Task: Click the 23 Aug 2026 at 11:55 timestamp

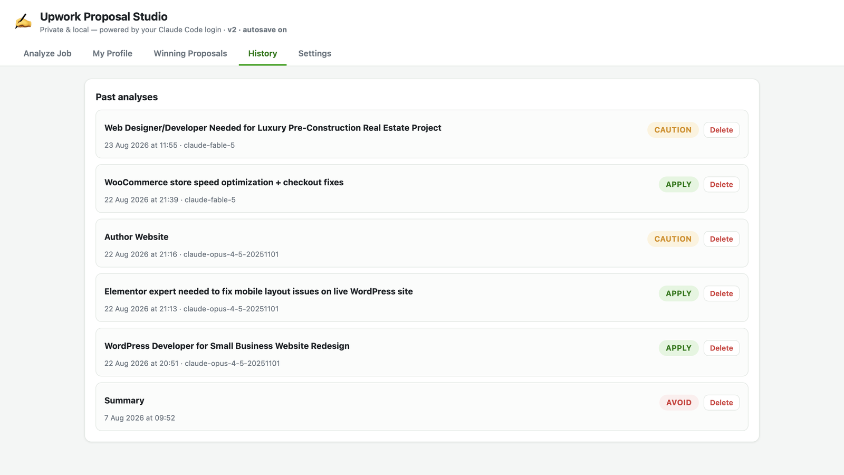Action: (141, 145)
